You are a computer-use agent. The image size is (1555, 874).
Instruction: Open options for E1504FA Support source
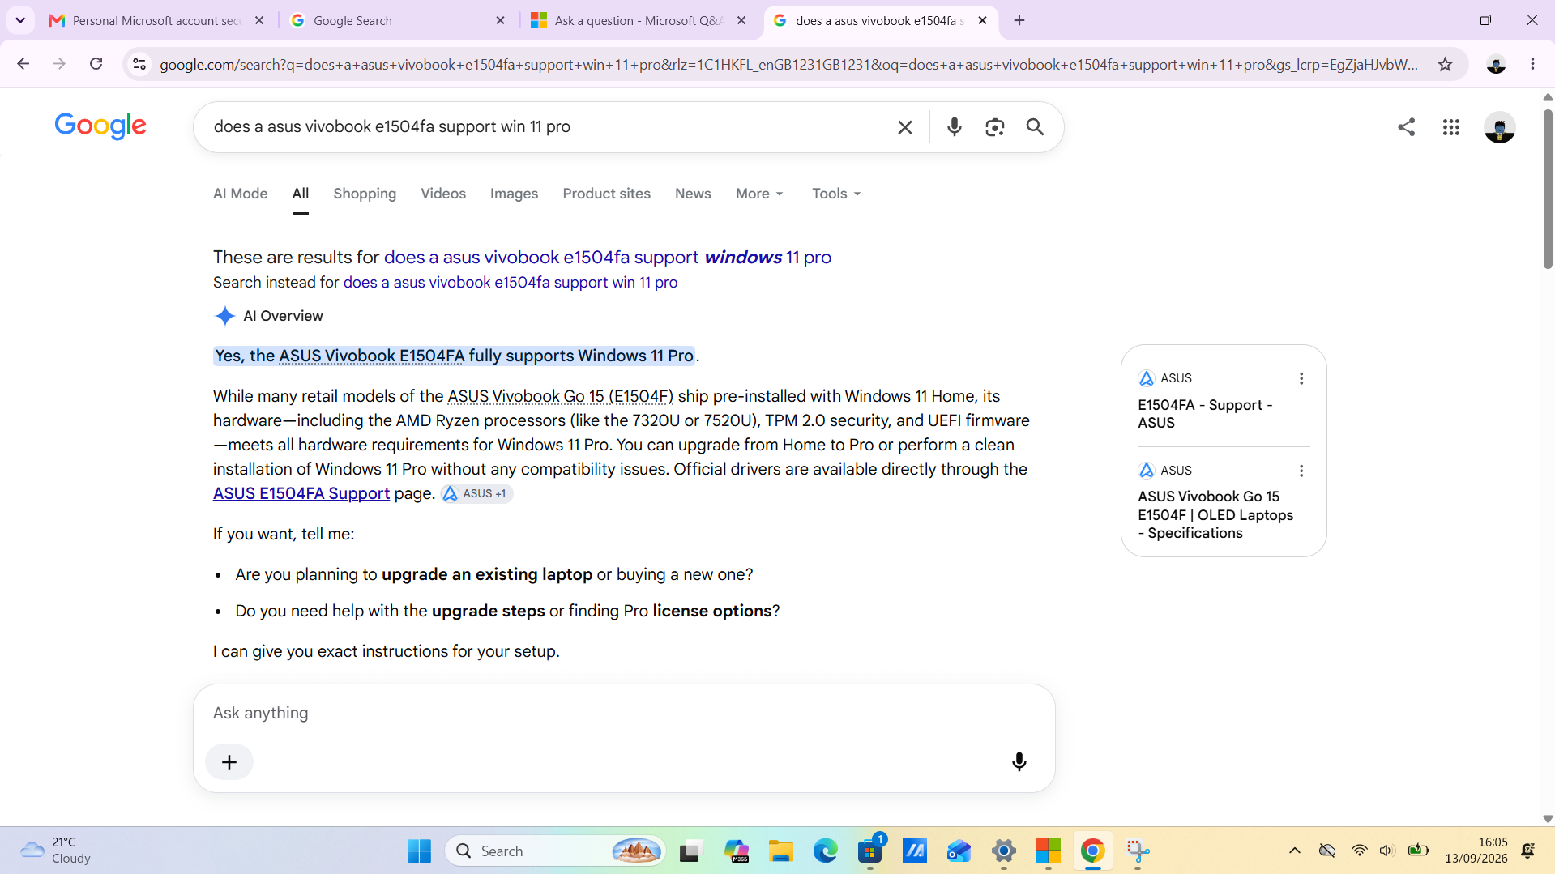tap(1301, 378)
